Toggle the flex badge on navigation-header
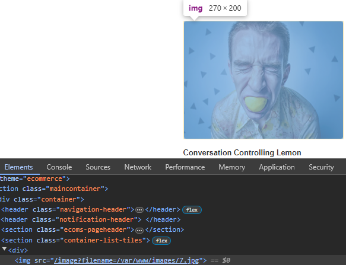This screenshot has height=265, width=346. 192,210
